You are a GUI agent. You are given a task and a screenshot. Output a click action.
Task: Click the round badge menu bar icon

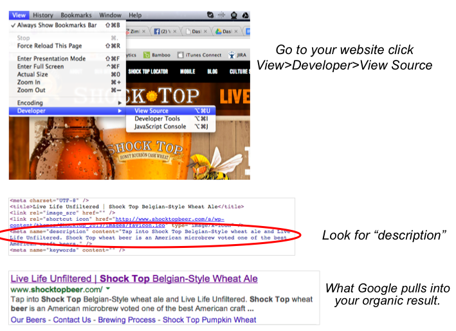(234, 15)
